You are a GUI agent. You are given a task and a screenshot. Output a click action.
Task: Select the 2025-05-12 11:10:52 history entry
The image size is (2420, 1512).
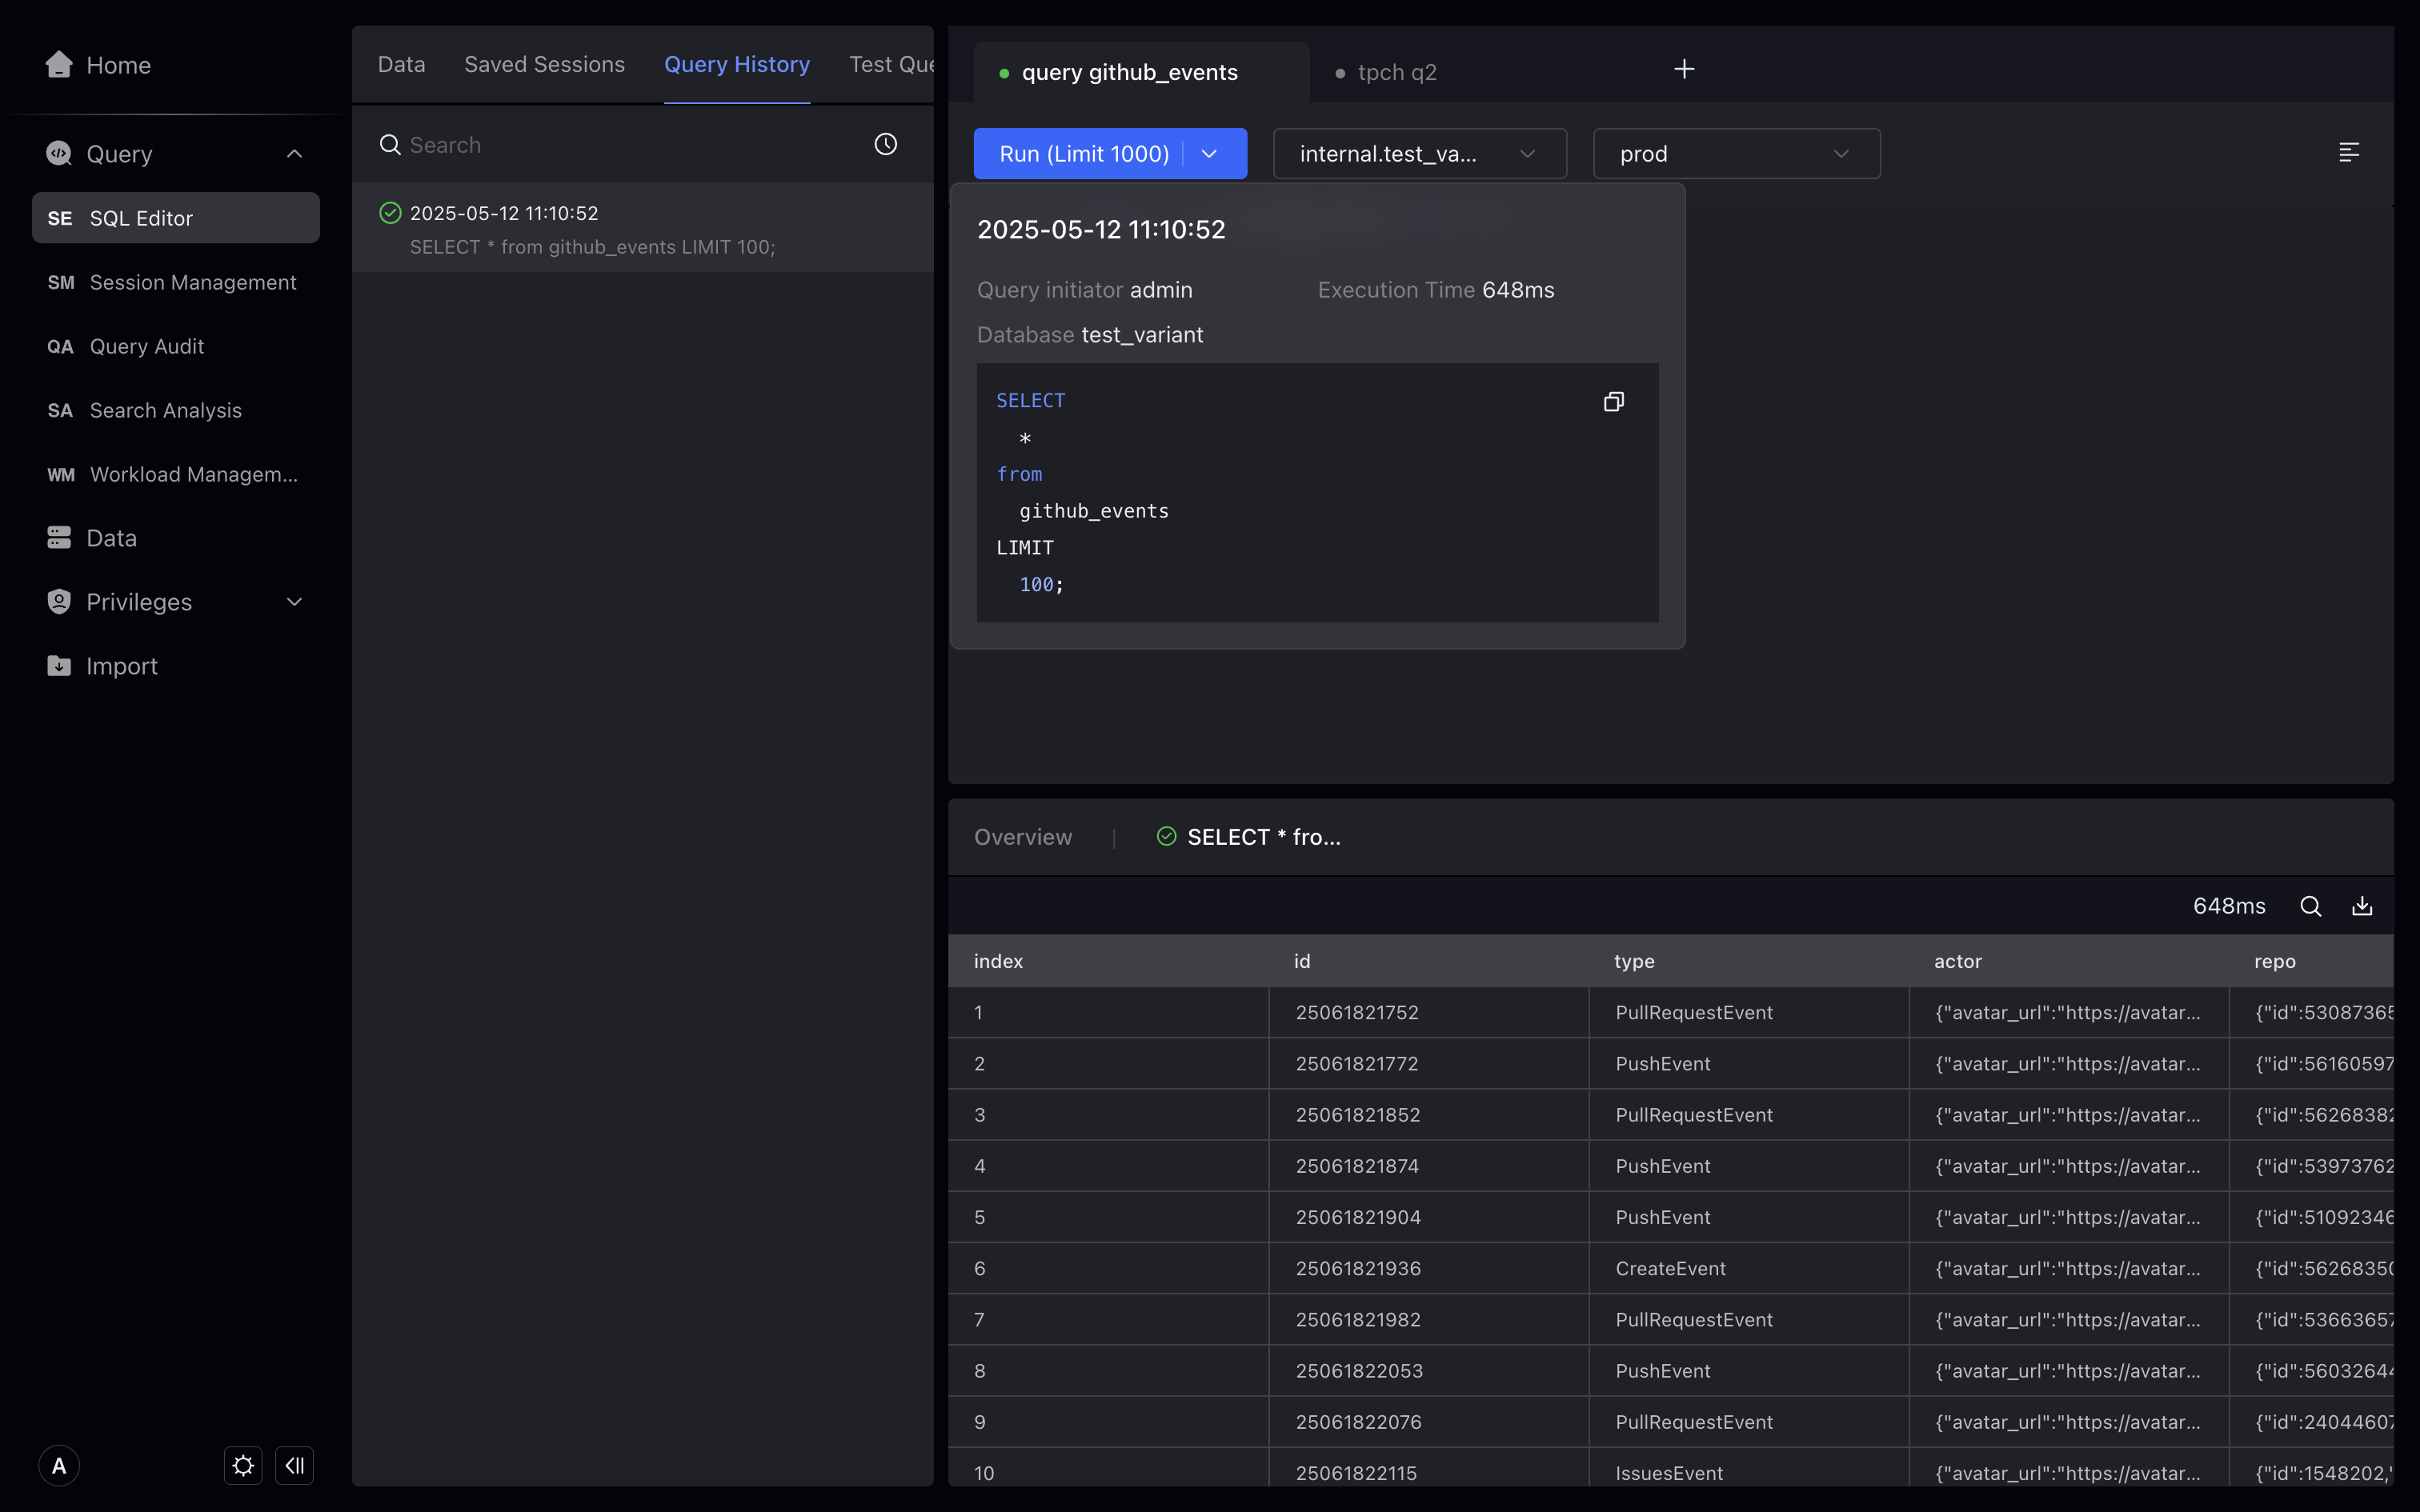click(x=643, y=228)
